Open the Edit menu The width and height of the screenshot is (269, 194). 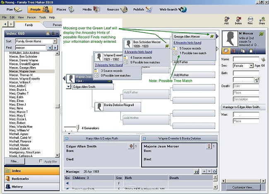click(12, 17)
